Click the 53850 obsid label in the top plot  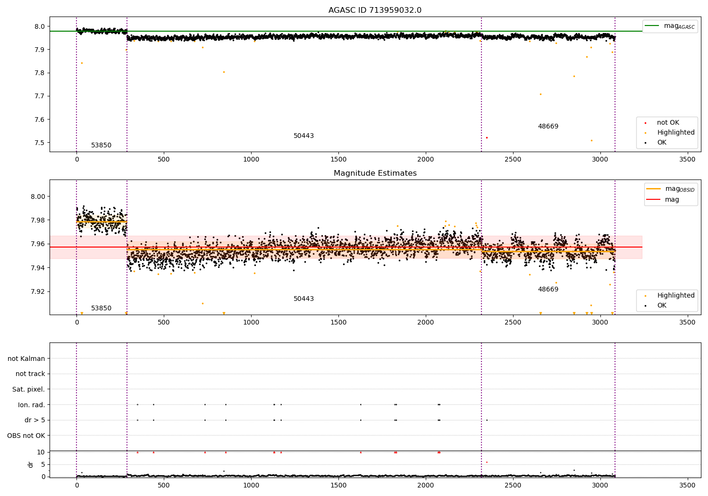(x=101, y=145)
